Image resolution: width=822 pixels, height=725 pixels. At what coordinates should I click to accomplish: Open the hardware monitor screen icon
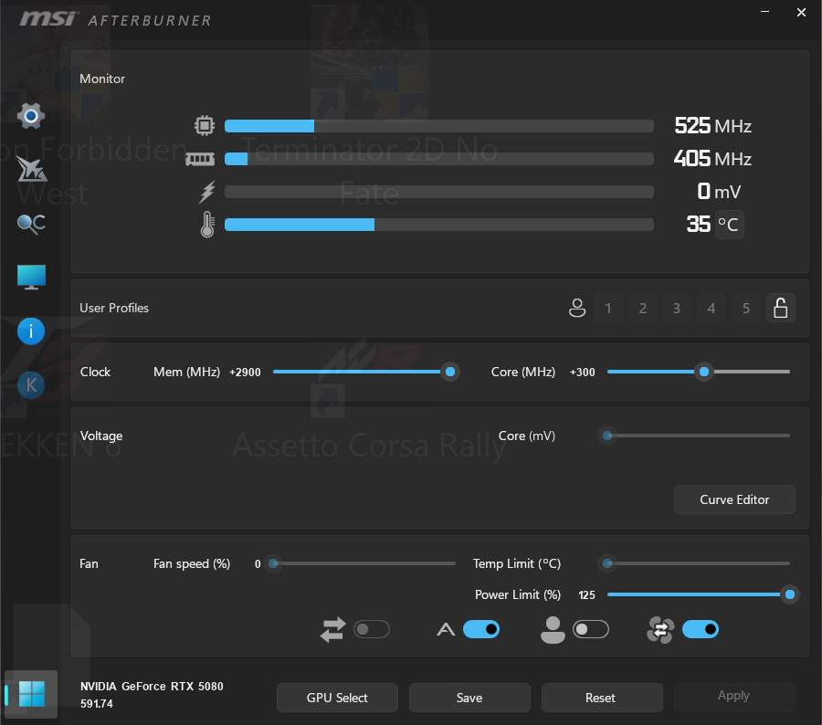pos(31,278)
